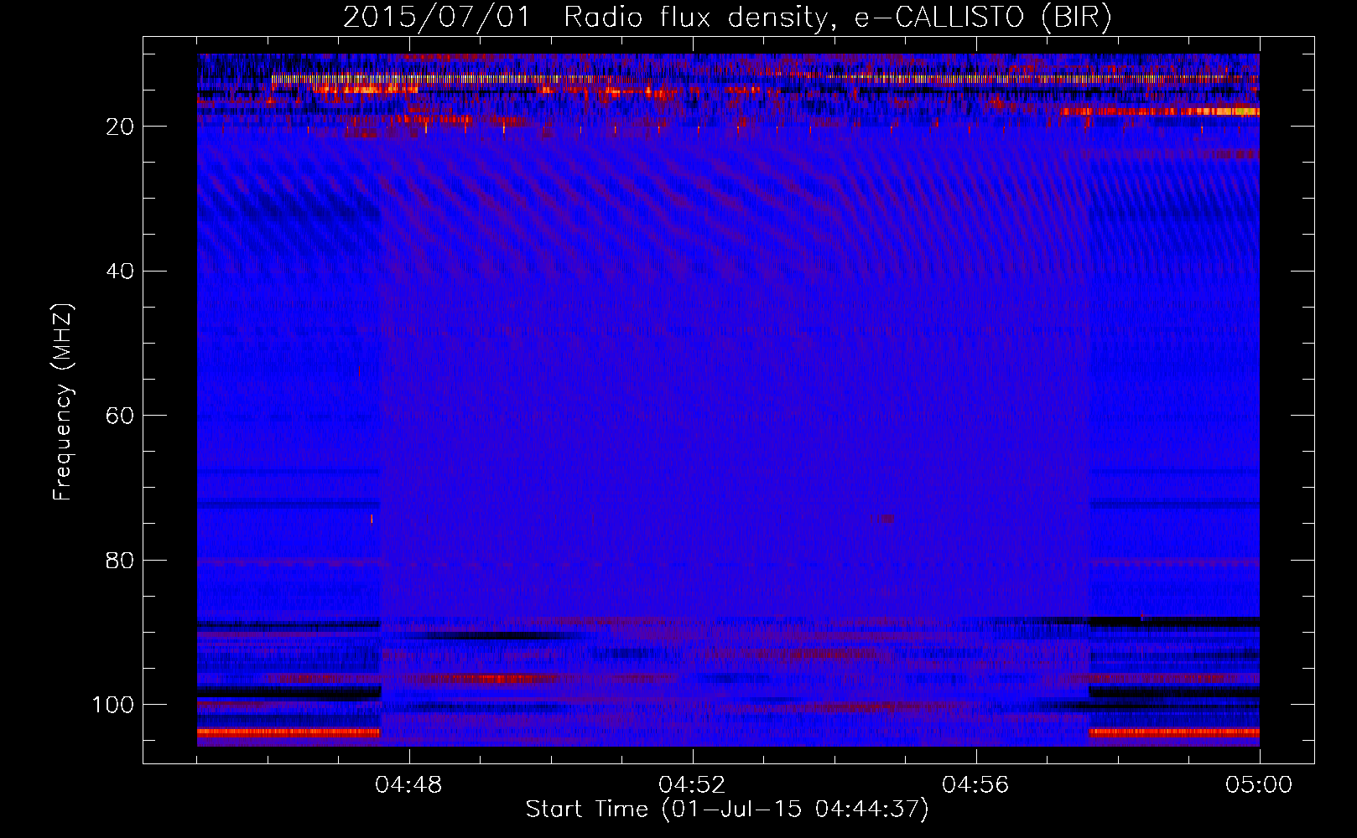1357x838 pixels.
Task: Click the frequency tick label 80
Action: 121,561
